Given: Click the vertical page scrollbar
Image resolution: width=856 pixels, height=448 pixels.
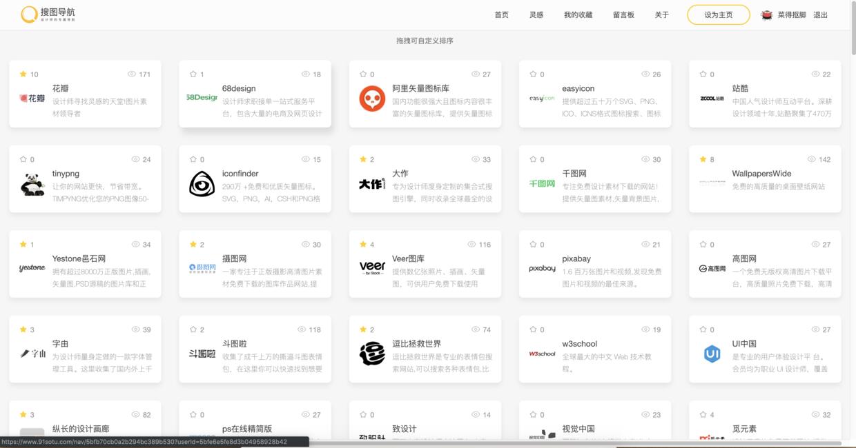Looking at the screenshot, I should pos(852,41).
